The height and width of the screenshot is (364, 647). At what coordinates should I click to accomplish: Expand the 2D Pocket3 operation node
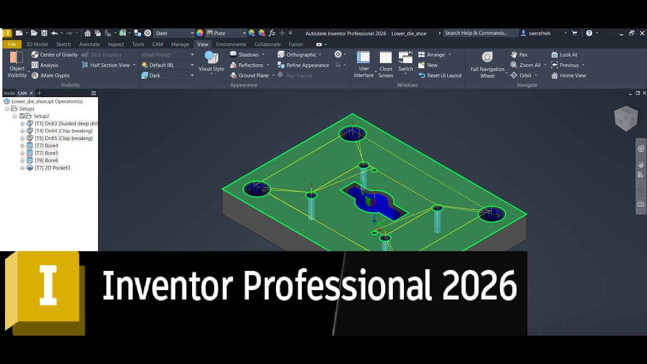(22, 168)
